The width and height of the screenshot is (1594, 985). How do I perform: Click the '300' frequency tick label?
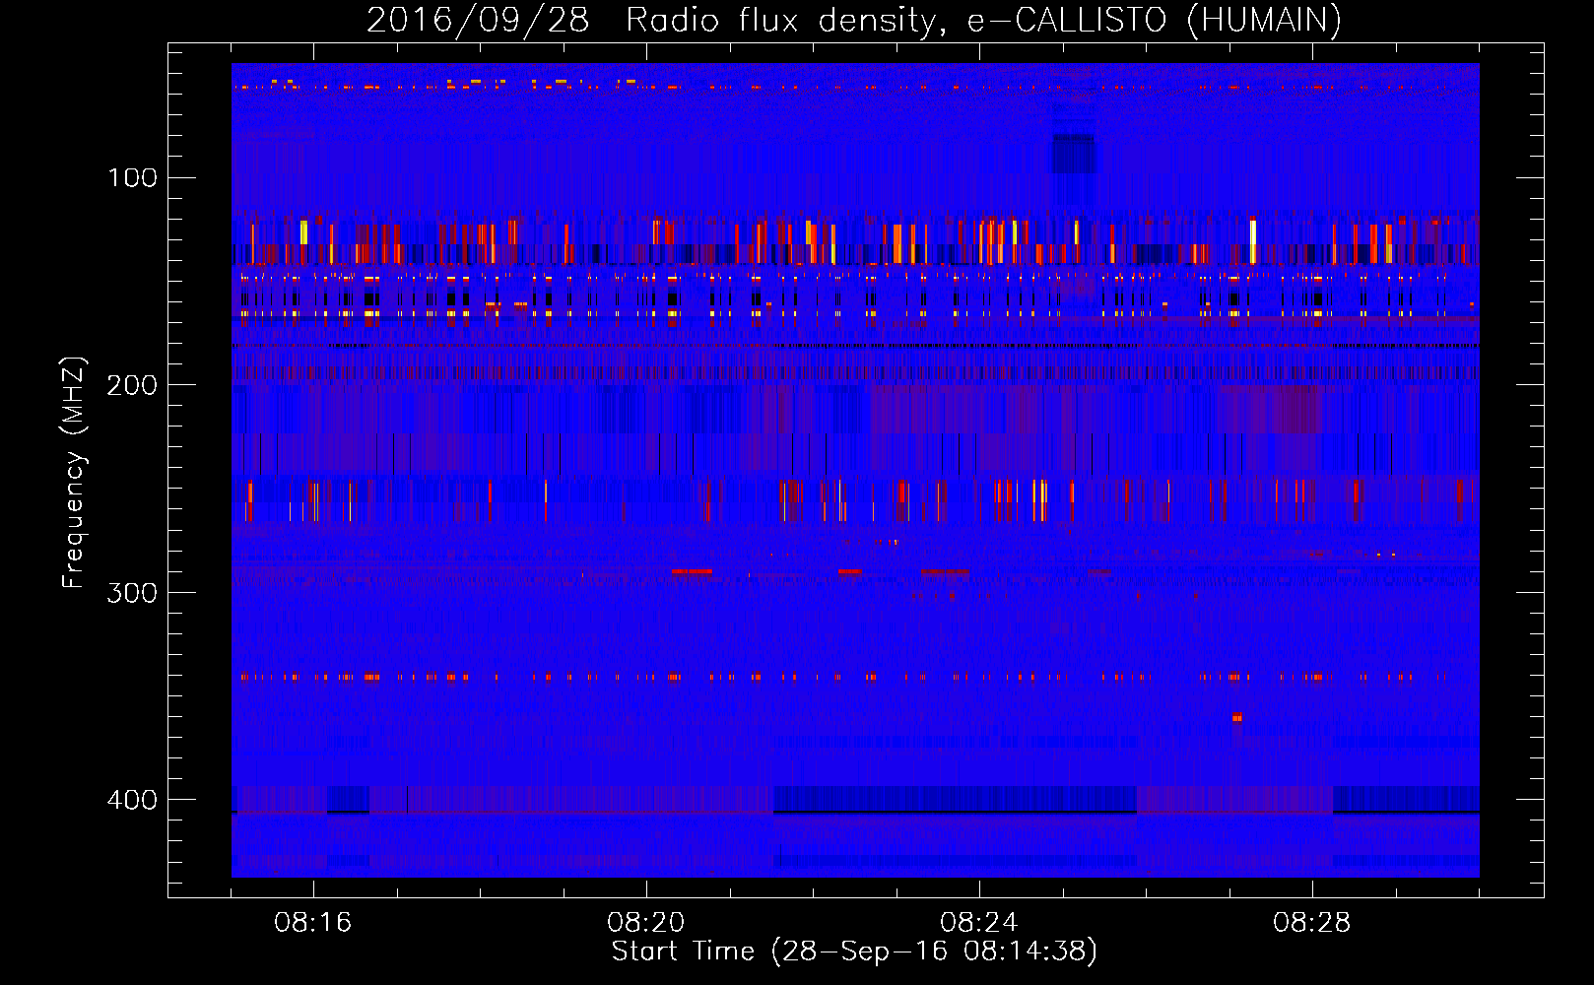pos(133,592)
